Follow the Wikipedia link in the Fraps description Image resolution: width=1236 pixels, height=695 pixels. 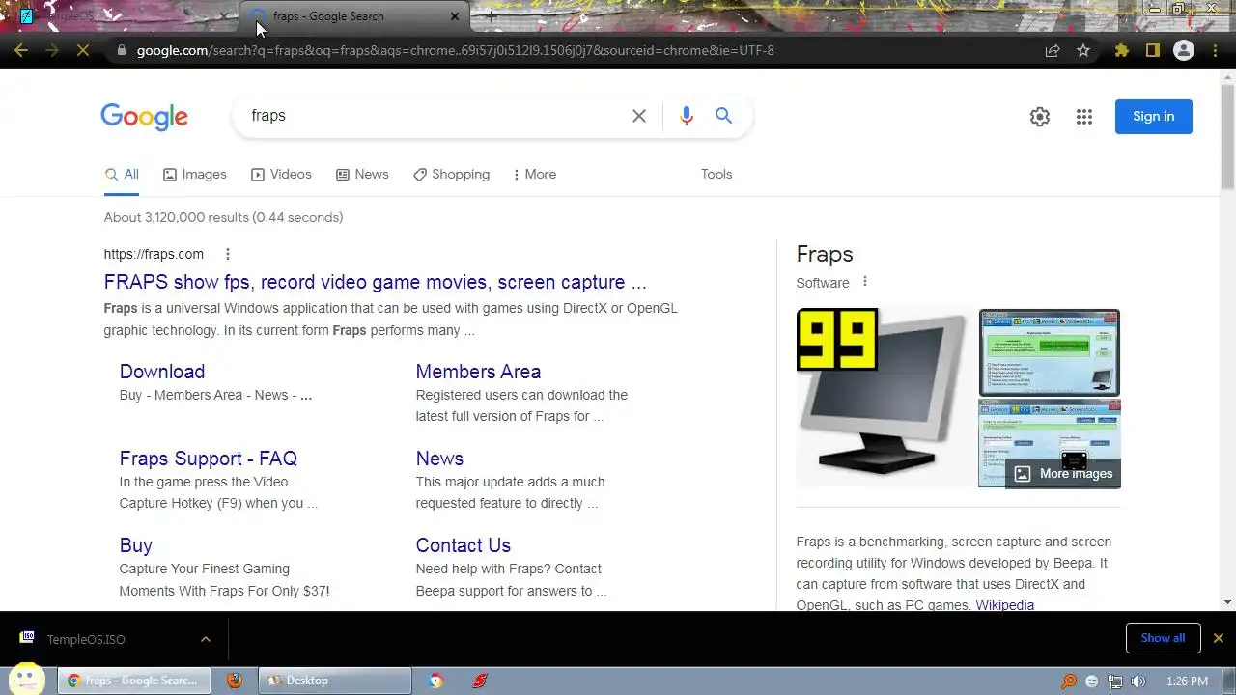click(1004, 605)
